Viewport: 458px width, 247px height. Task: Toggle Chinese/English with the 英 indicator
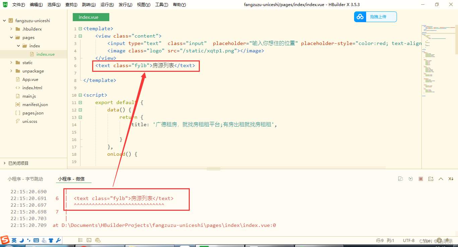click(14, 240)
